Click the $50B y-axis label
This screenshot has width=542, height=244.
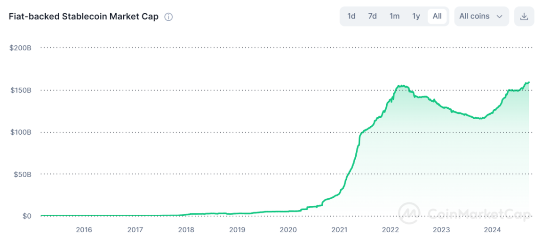tap(22, 174)
